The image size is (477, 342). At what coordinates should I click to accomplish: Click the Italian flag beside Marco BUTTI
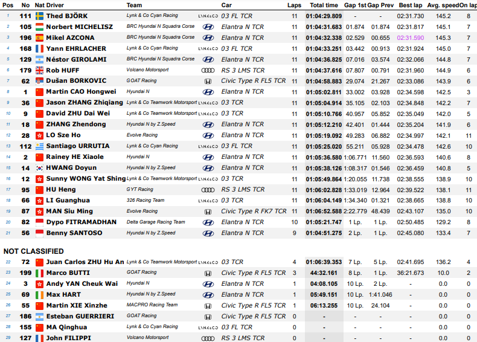(39, 273)
